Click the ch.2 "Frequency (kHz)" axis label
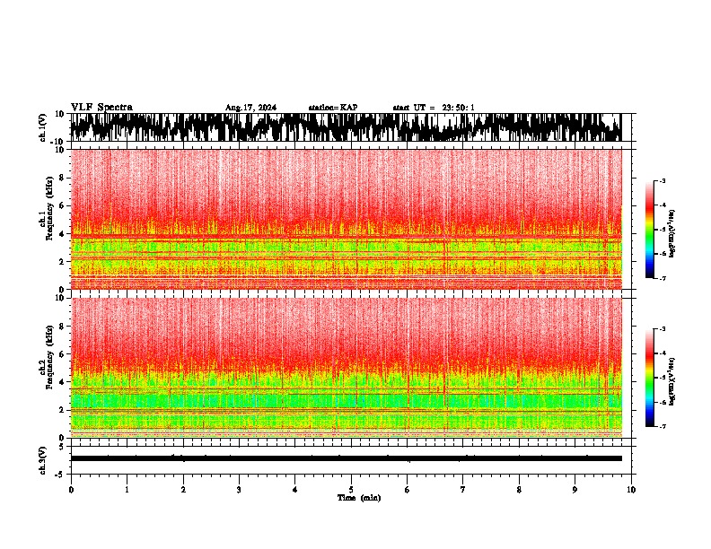This screenshot has width=711, height=549. [x=49, y=357]
